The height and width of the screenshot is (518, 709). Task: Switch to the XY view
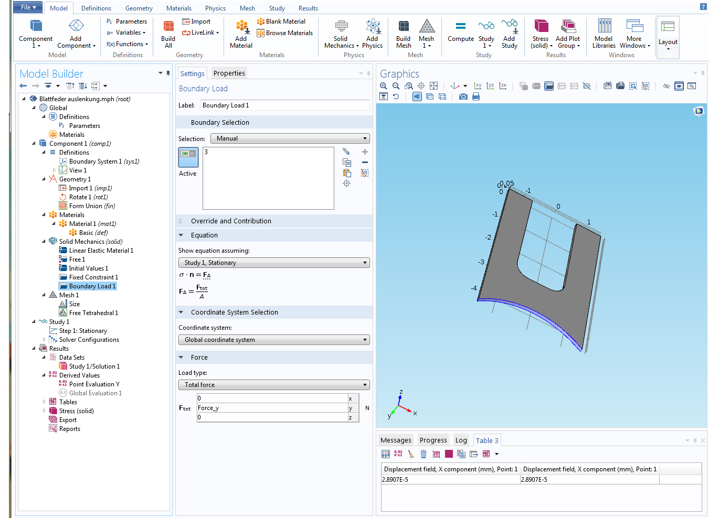(478, 86)
